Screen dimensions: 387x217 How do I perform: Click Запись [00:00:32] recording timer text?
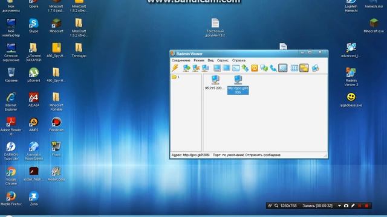point(317,206)
